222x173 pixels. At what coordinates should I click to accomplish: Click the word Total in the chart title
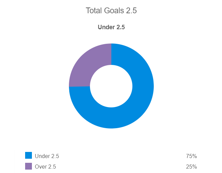click(94, 11)
